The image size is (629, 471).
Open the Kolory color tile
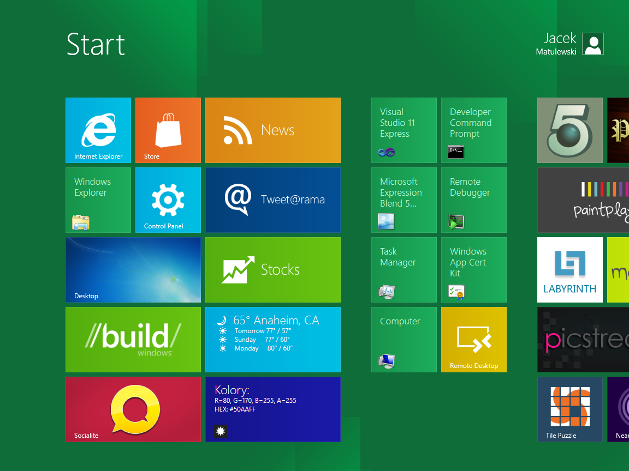pyautogui.click(x=273, y=409)
